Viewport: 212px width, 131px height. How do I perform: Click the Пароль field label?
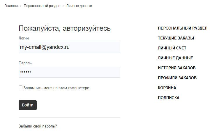point(25,63)
